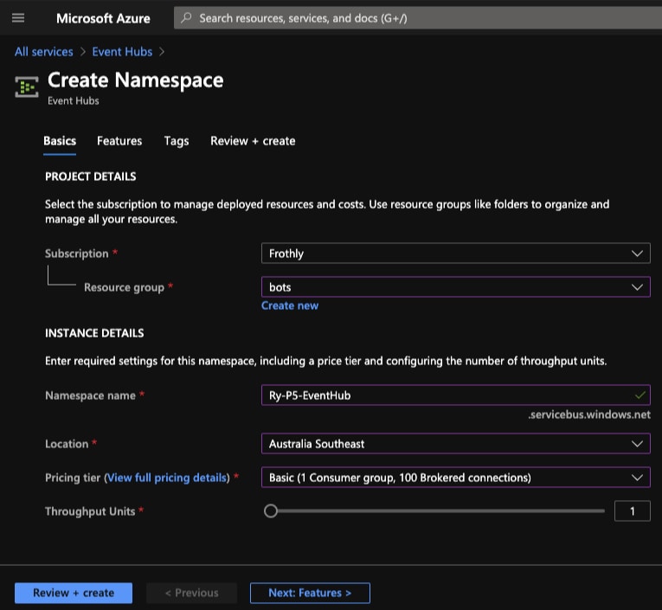Expand the Location dropdown showing Australia Southeast

tap(455, 444)
